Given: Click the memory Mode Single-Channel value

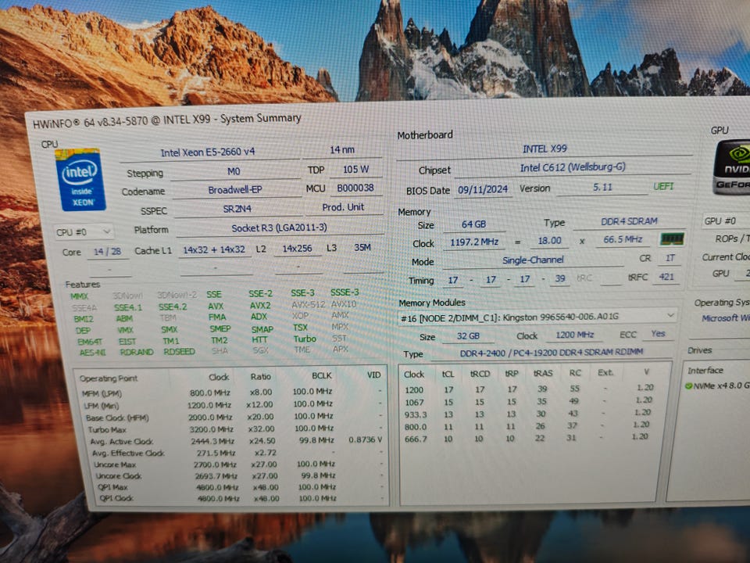Looking at the screenshot, I should [x=533, y=260].
